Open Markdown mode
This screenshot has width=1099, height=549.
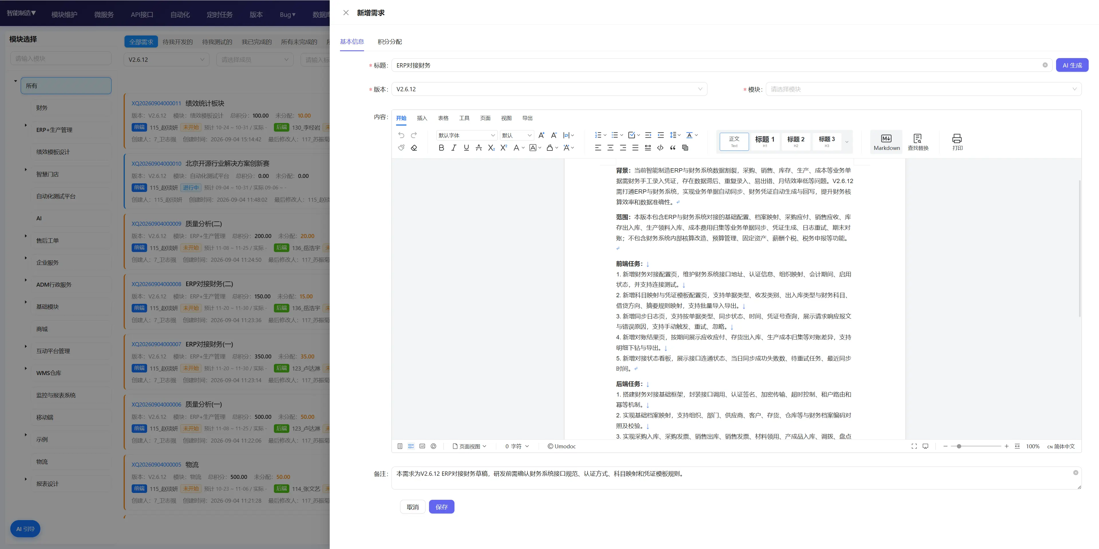[887, 142]
